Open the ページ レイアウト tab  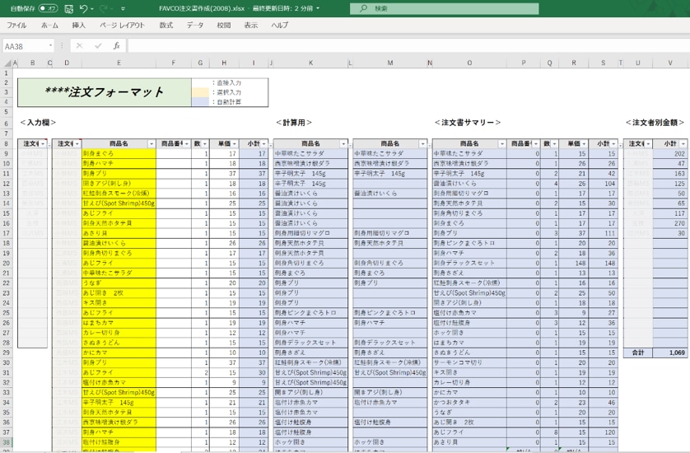click(x=122, y=25)
